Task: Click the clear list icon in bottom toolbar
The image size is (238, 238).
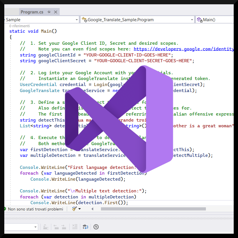Action: [75, 227]
